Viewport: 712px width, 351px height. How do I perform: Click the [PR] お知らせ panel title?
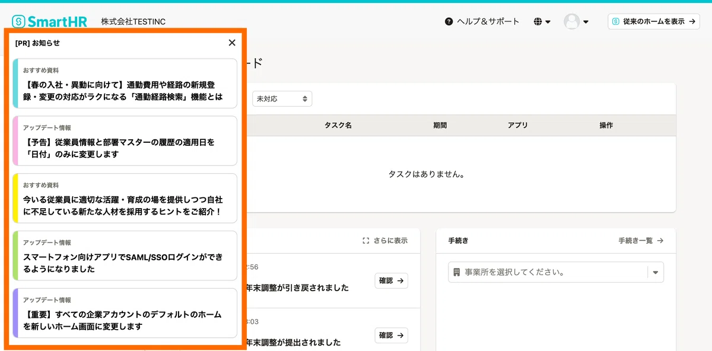pyautogui.click(x=37, y=43)
